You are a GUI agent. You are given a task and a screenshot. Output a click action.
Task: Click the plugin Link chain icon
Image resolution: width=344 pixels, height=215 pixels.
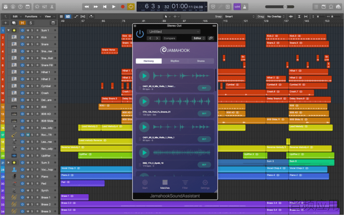(211, 38)
